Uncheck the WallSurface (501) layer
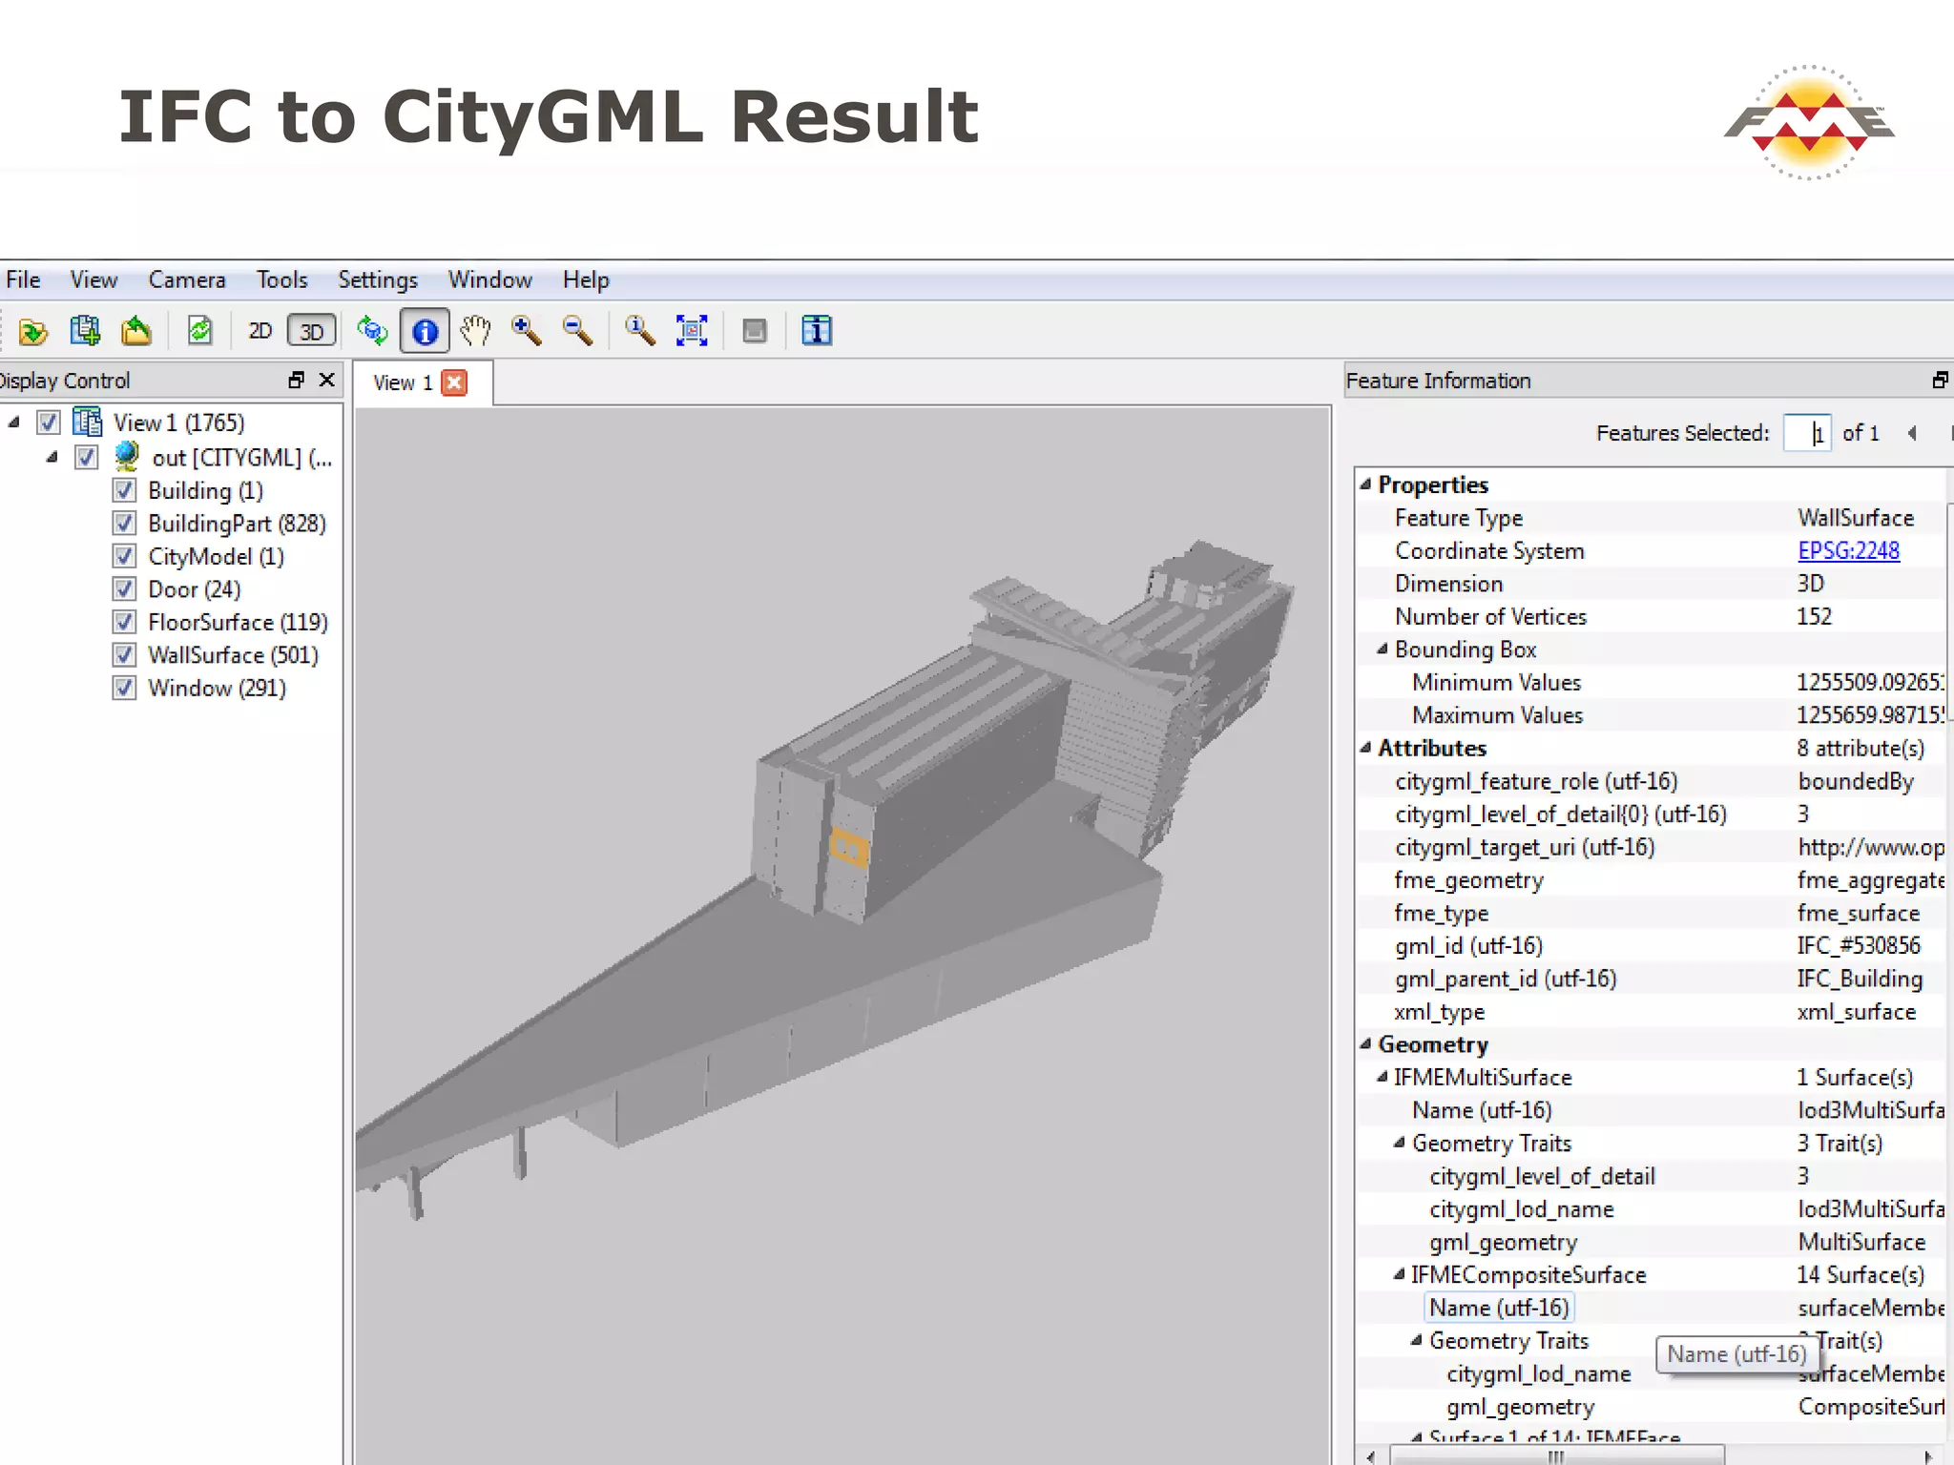 click(124, 654)
